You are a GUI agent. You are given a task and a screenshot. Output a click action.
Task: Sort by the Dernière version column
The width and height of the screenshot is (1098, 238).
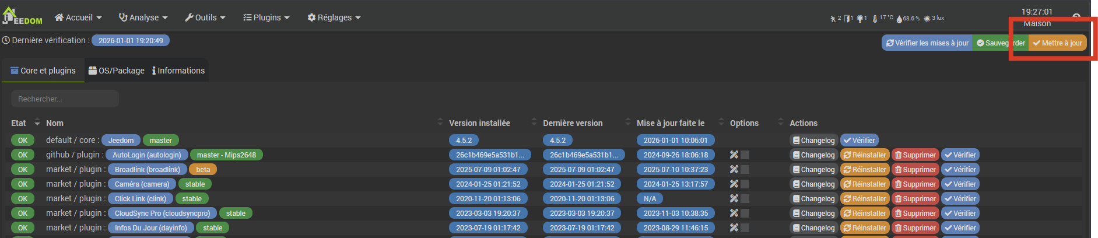coord(573,123)
